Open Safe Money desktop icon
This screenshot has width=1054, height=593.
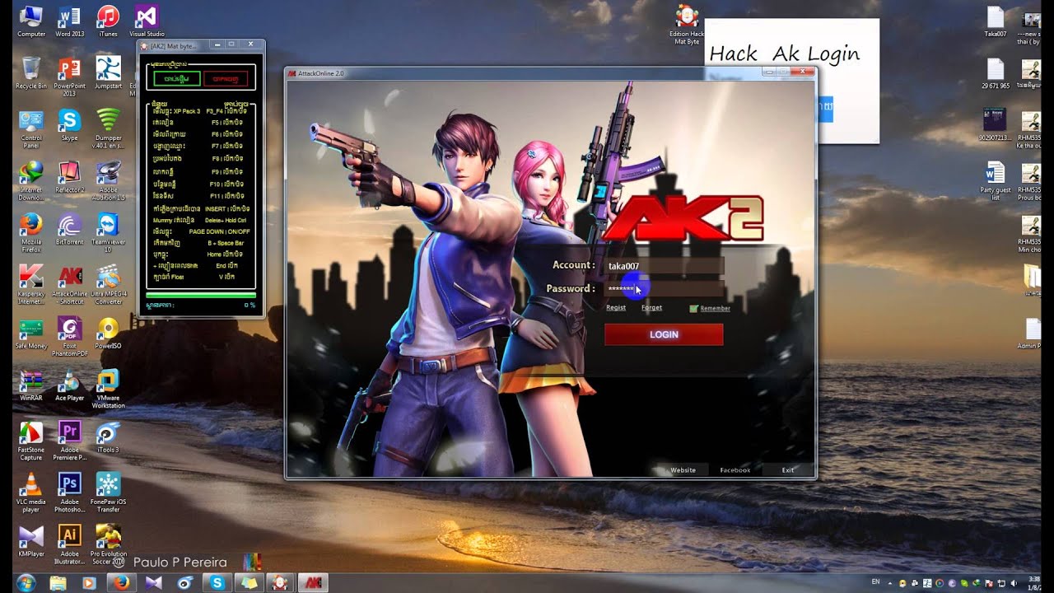point(31,334)
